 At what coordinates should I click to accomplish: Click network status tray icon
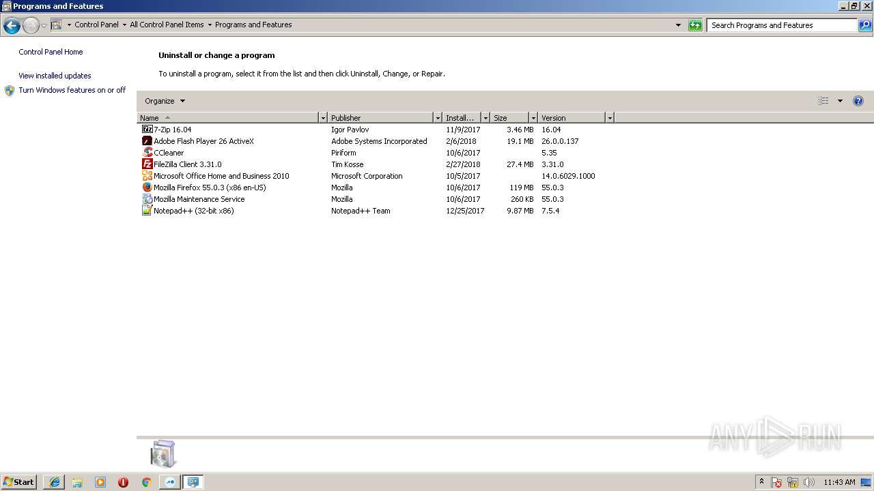(793, 483)
